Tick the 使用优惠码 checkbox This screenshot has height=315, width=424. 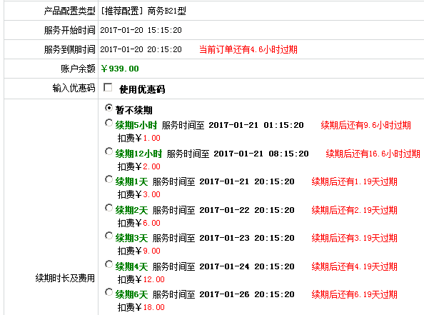click(x=108, y=87)
